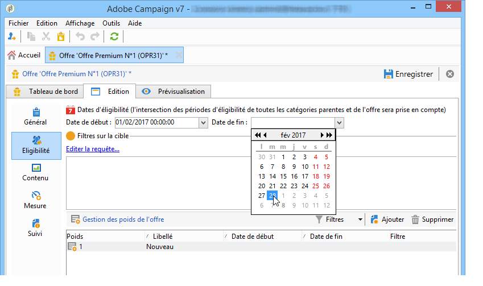
Task: Select the Nouveau weight row
Action: pos(261,247)
